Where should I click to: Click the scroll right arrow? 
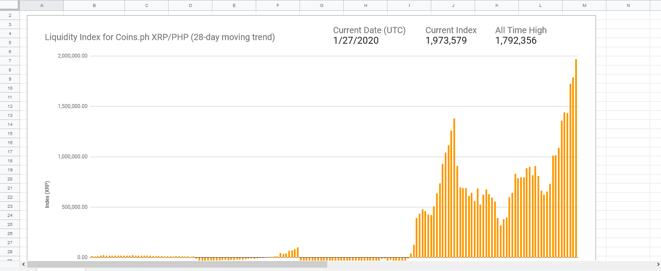click(658, 264)
